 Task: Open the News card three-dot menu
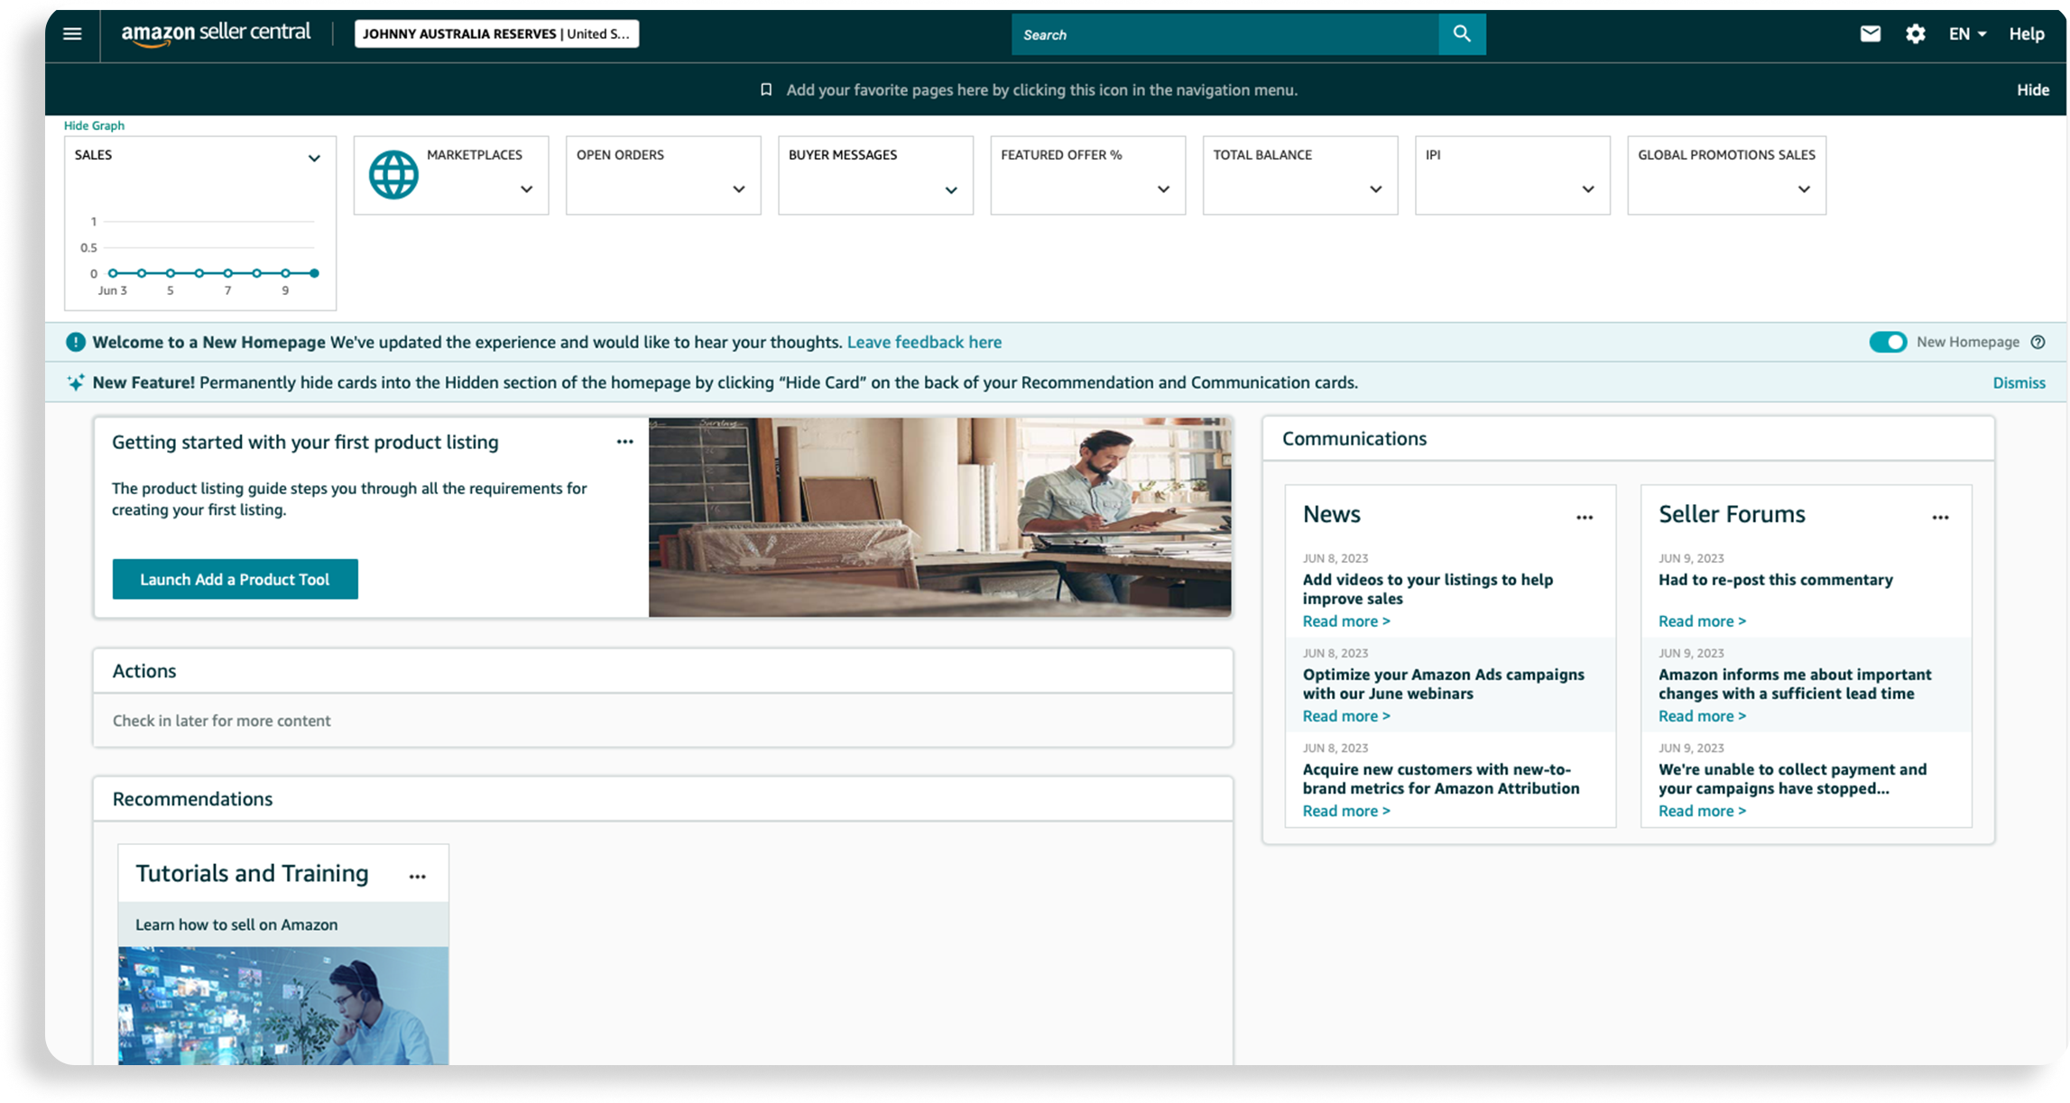click(1585, 518)
